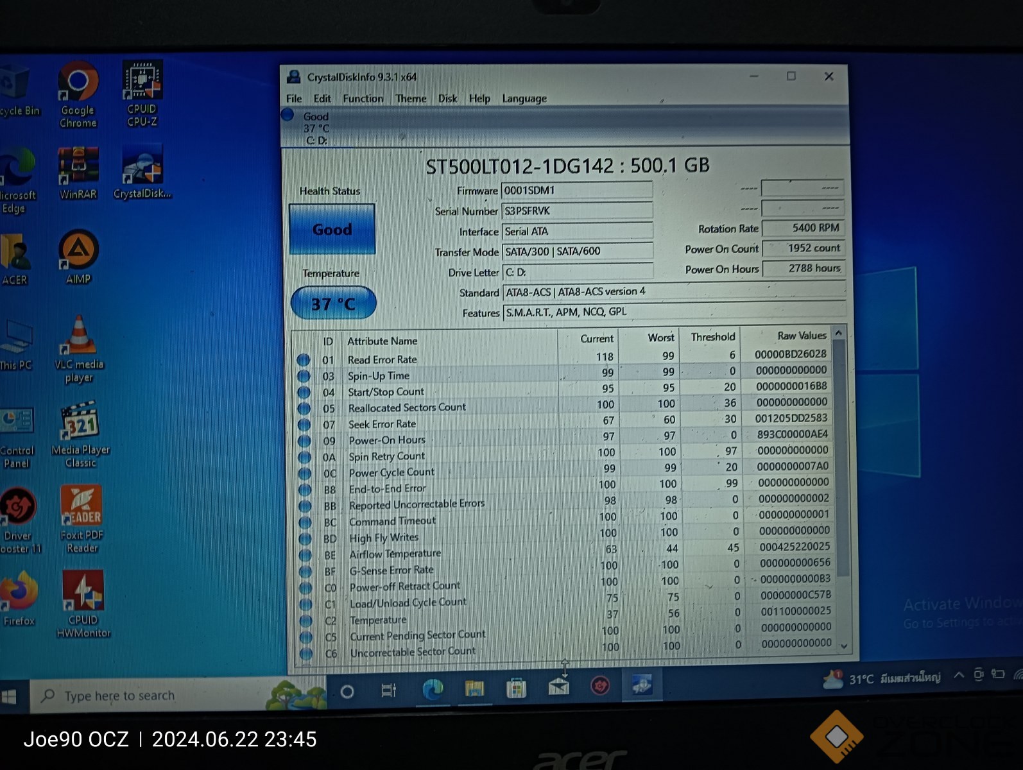Image resolution: width=1023 pixels, height=770 pixels.
Task: Open the Edit menu
Action: click(322, 98)
